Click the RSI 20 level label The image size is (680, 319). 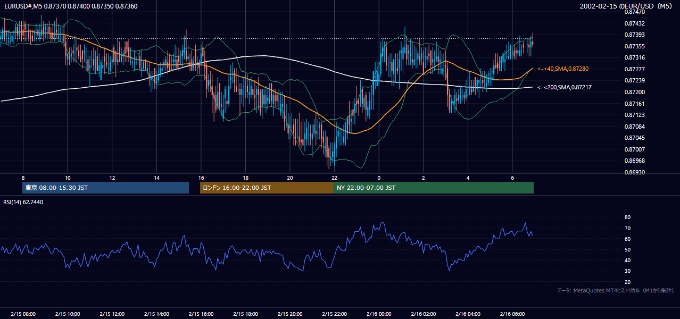(627, 282)
